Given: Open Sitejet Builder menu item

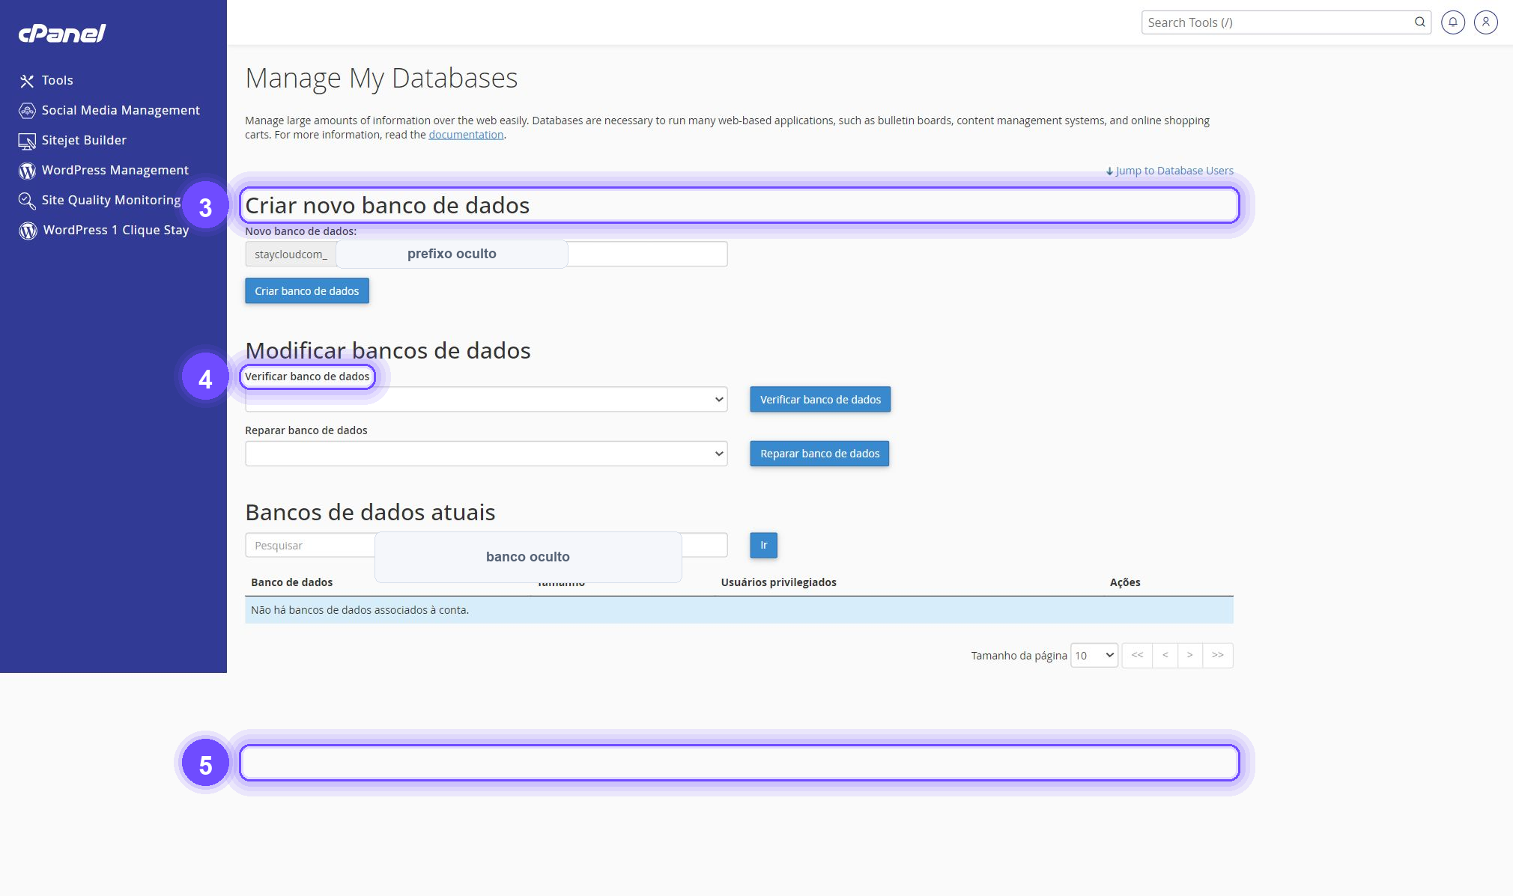Looking at the screenshot, I should click(x=84, y=140).
